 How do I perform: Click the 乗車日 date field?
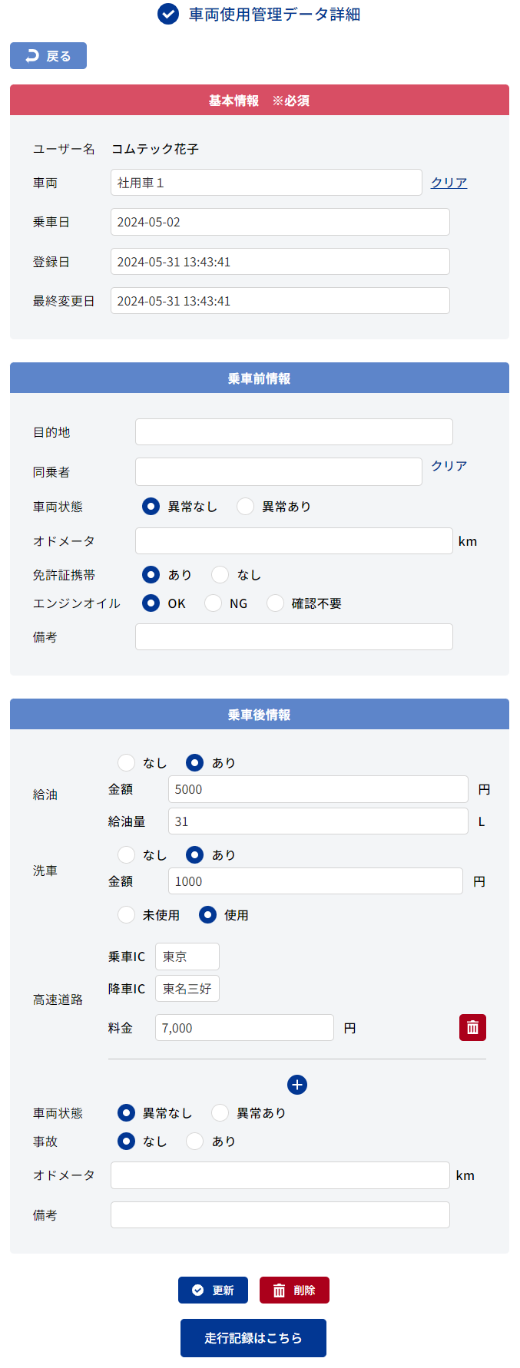(x=280, y=222)
